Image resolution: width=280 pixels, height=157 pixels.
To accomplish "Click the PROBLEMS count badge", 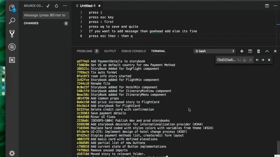I will click(x=97, y=51).
